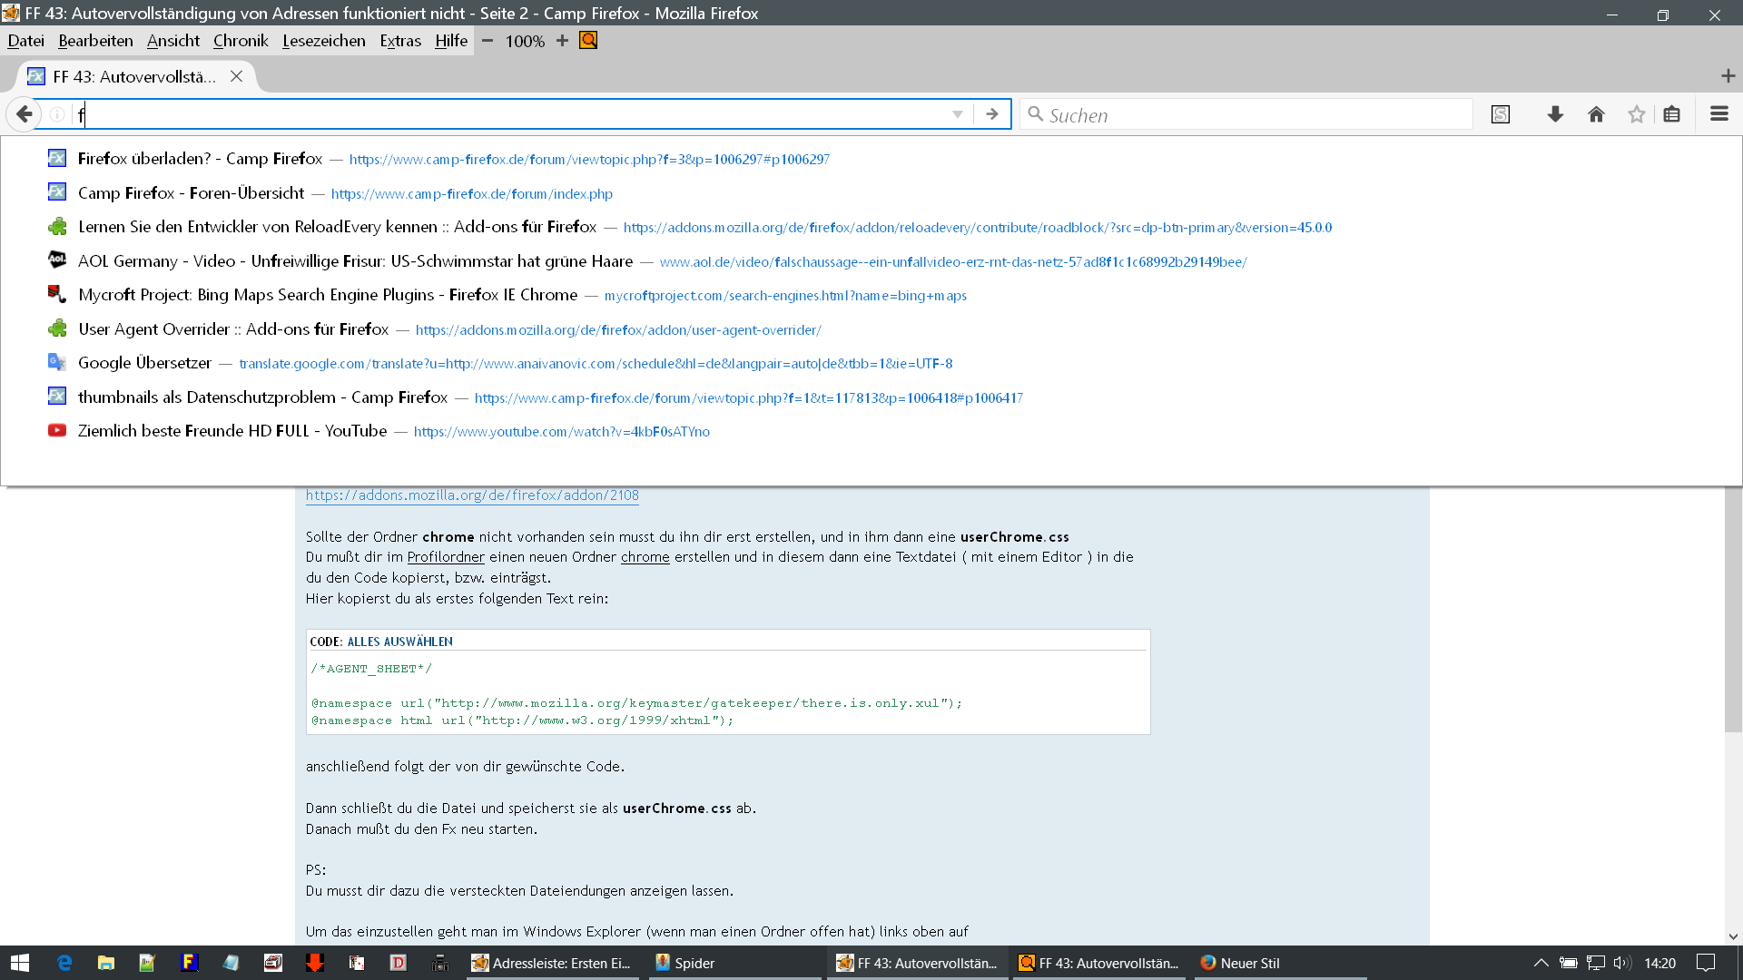This screenshot has height=980, width=1743.
Task: Click in the Suchen search field
Action: click(x=1253, y=115)
